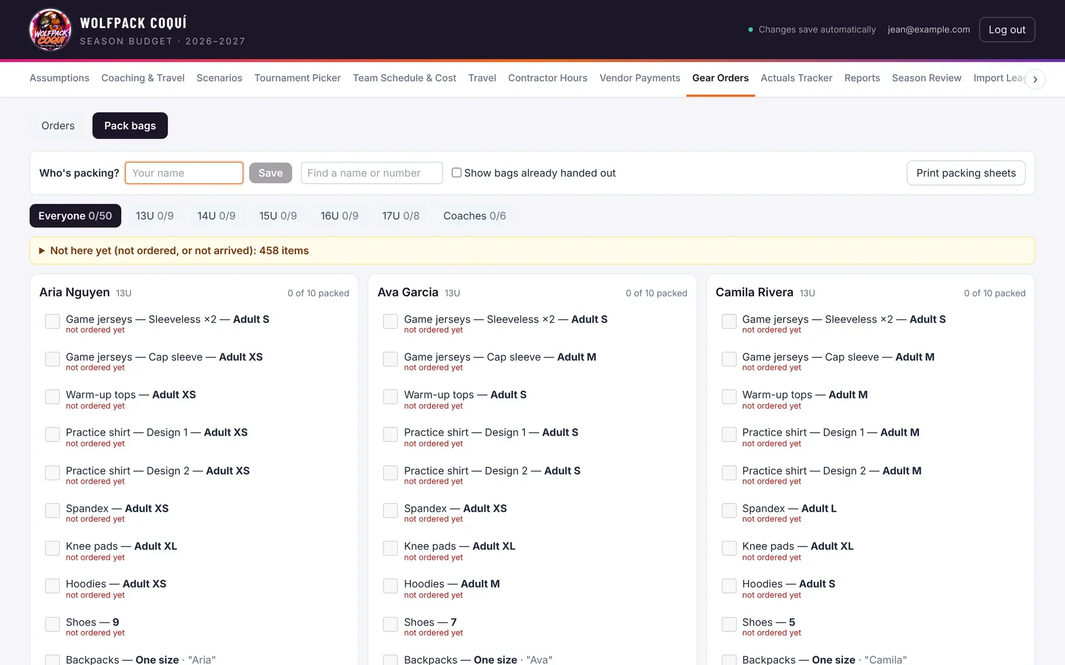Open the Assumptions tab

pos(59,78)
